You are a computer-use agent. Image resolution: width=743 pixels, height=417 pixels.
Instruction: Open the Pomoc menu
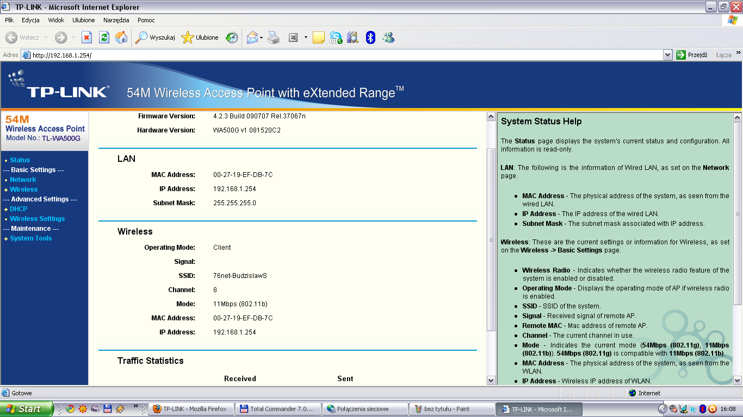pos(146,20)
